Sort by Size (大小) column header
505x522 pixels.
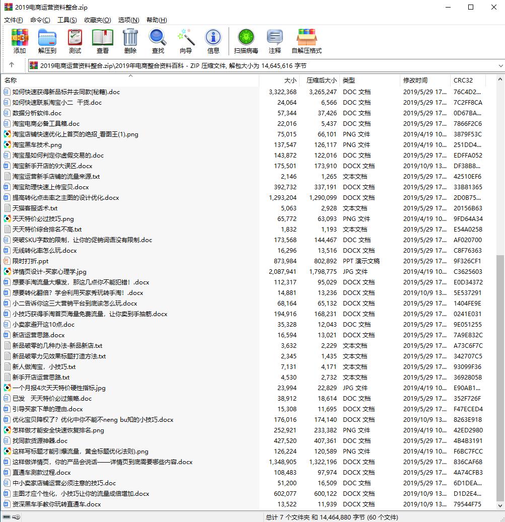pyautogui.click(x=279, y=80)
